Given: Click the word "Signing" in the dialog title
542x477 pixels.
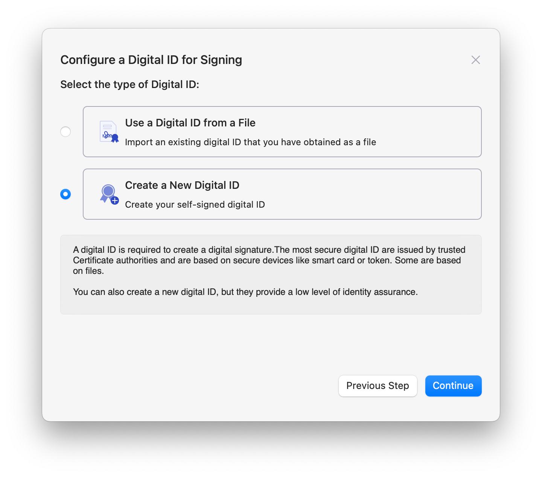Looking at the screenshot, I should 221,60.
